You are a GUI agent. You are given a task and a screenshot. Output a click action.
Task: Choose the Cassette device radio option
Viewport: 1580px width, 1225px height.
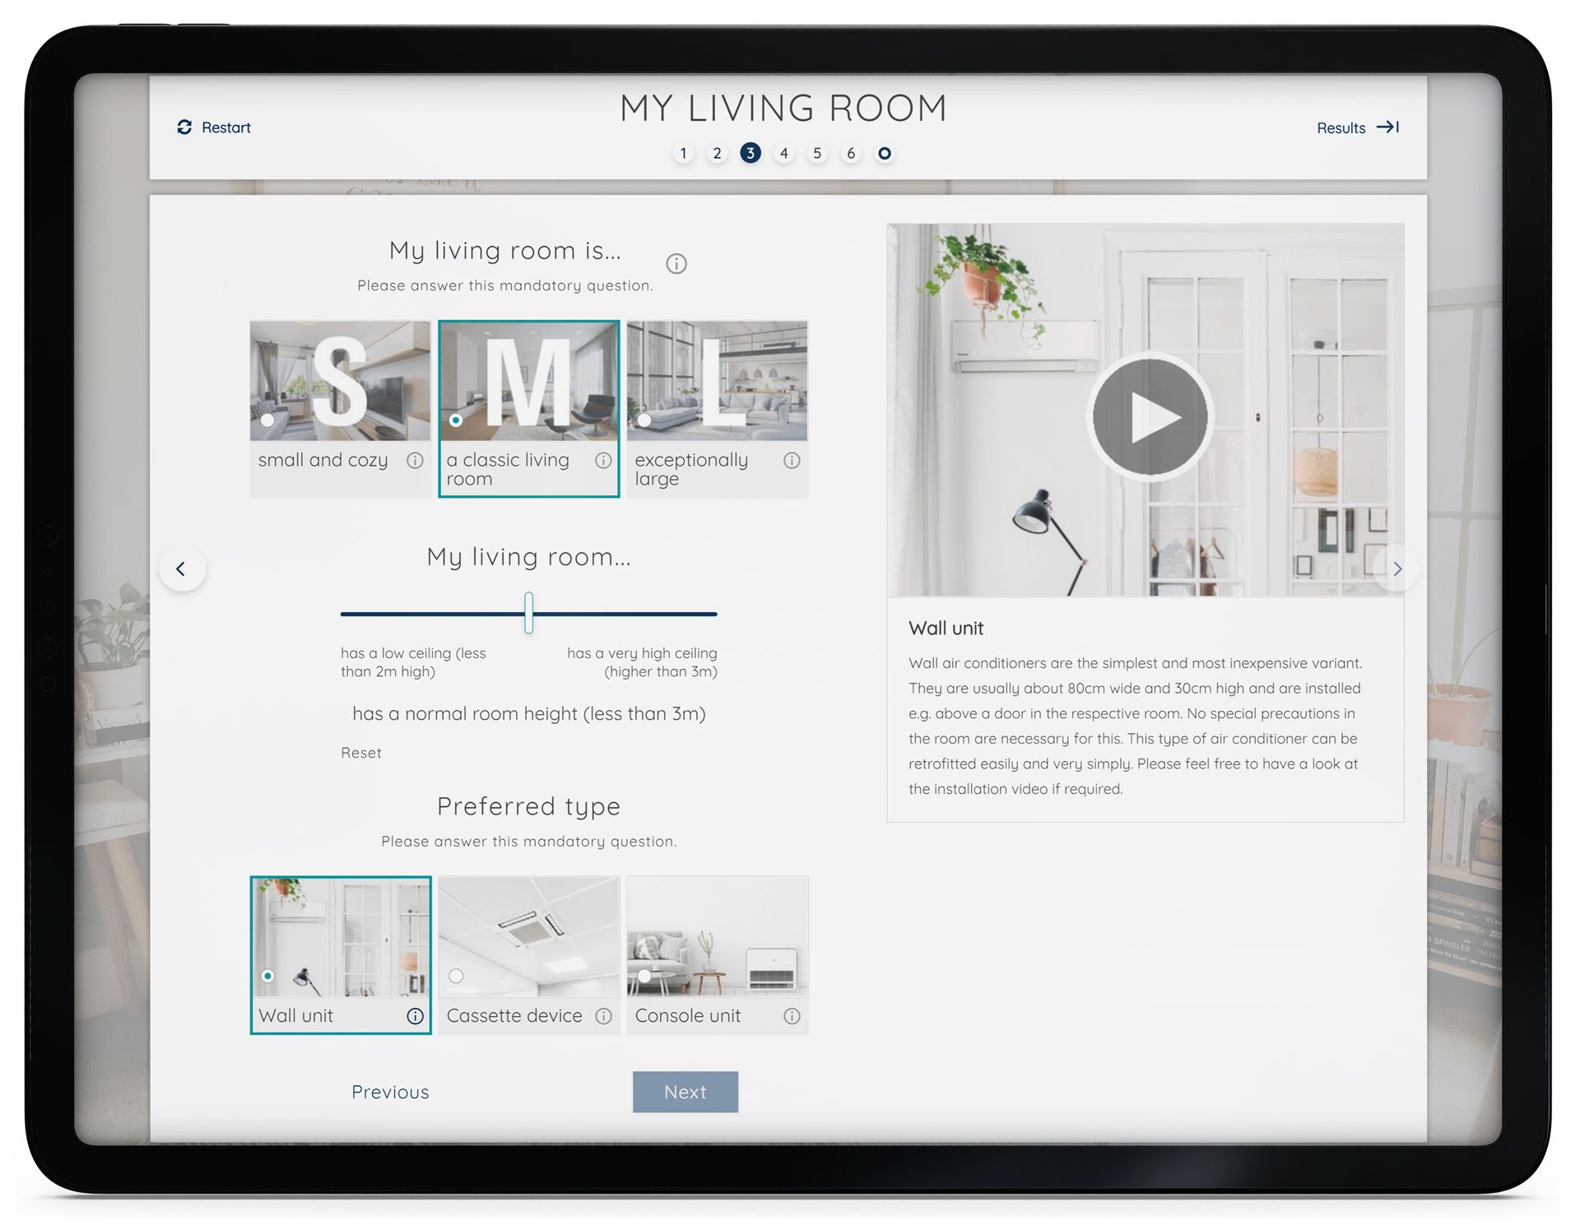click(x=456, y=976)
